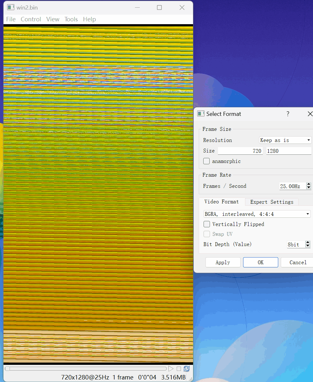Switch to the Video Format tab
The height and width of the screenshot is (382, 313).
[222, 202]
